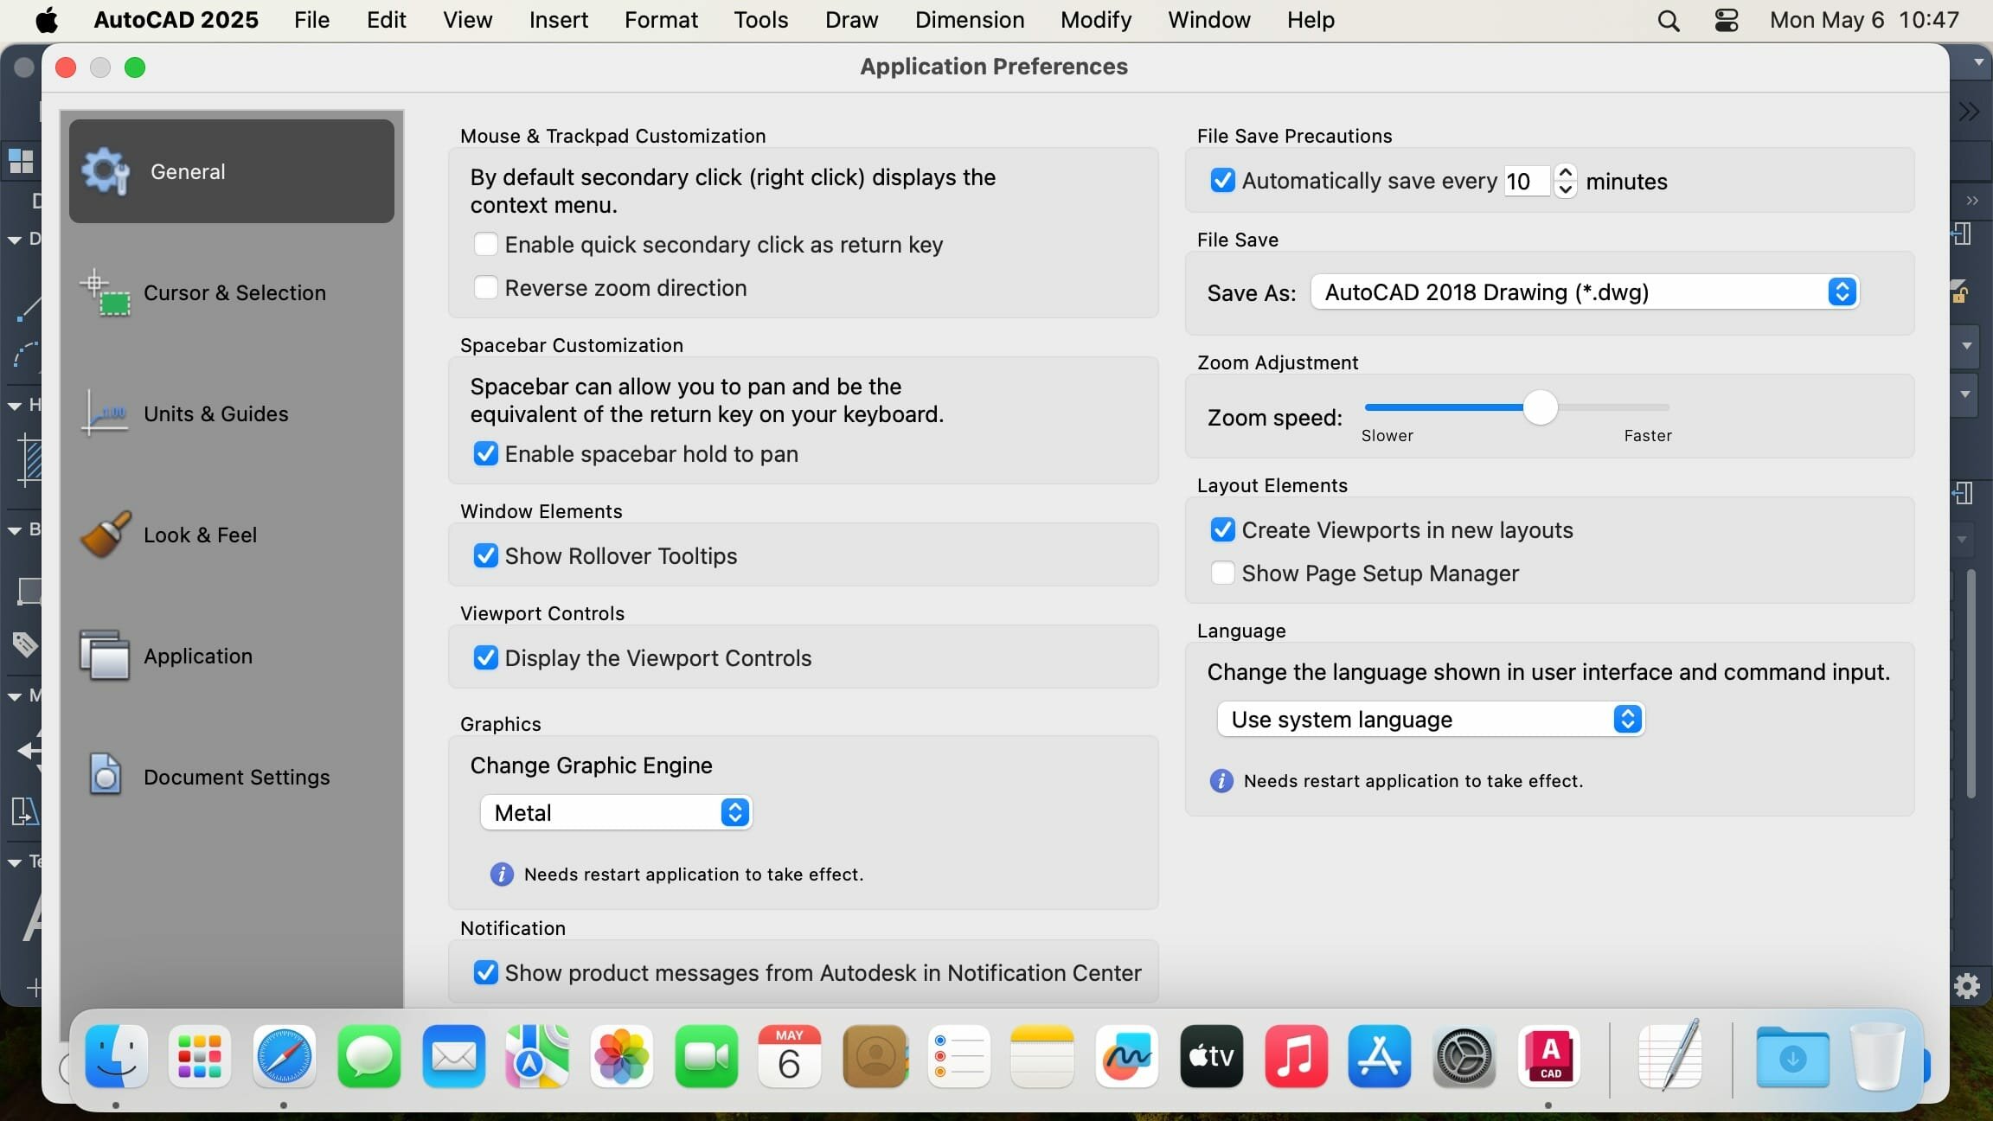The width and height of the screenshot is (1993, 1121).
Task: Open the Tools menu
Action: tap(761, 20)
